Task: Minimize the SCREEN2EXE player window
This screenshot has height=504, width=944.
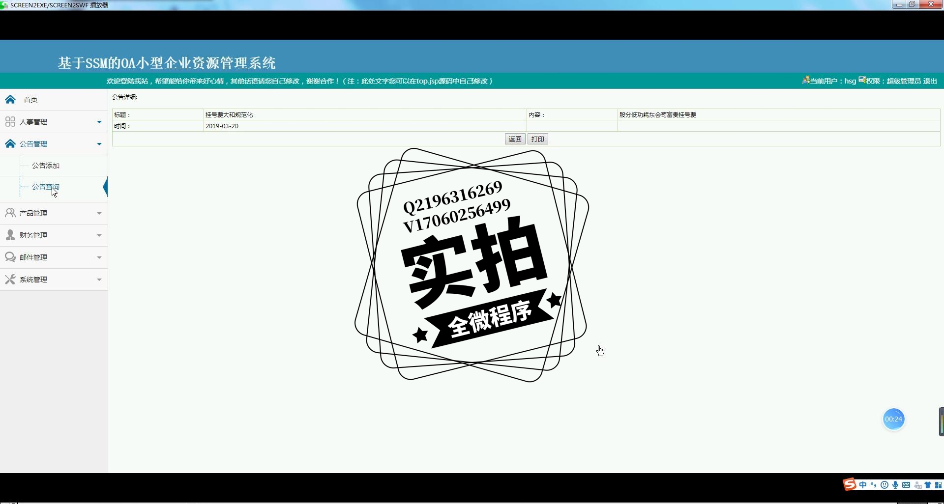Action: point(899,4)
